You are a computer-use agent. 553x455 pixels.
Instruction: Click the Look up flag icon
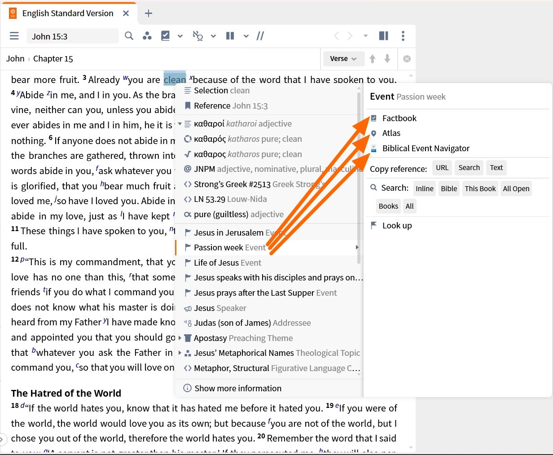[374, 225]
